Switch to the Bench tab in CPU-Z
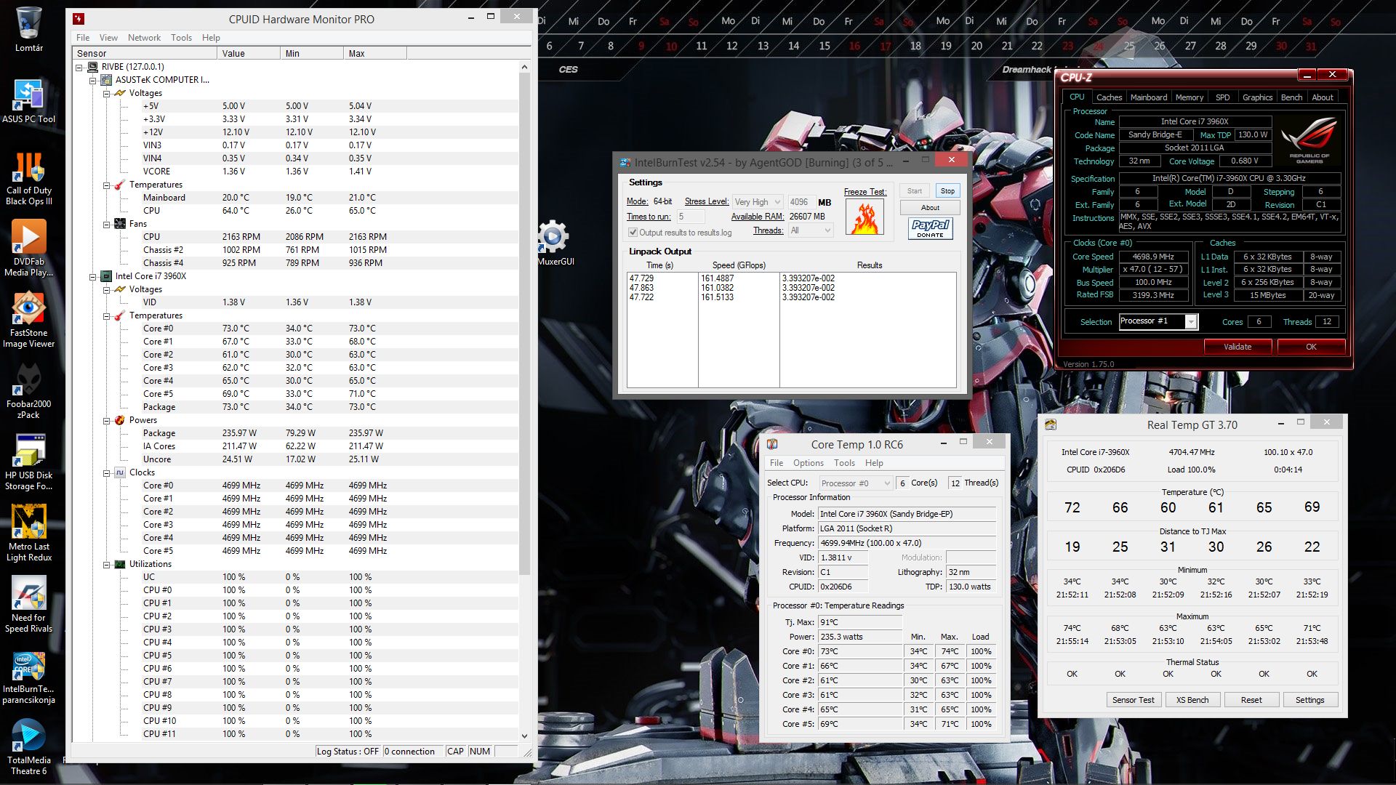This screenshot has height=785, width=1396. (1291, 97)
